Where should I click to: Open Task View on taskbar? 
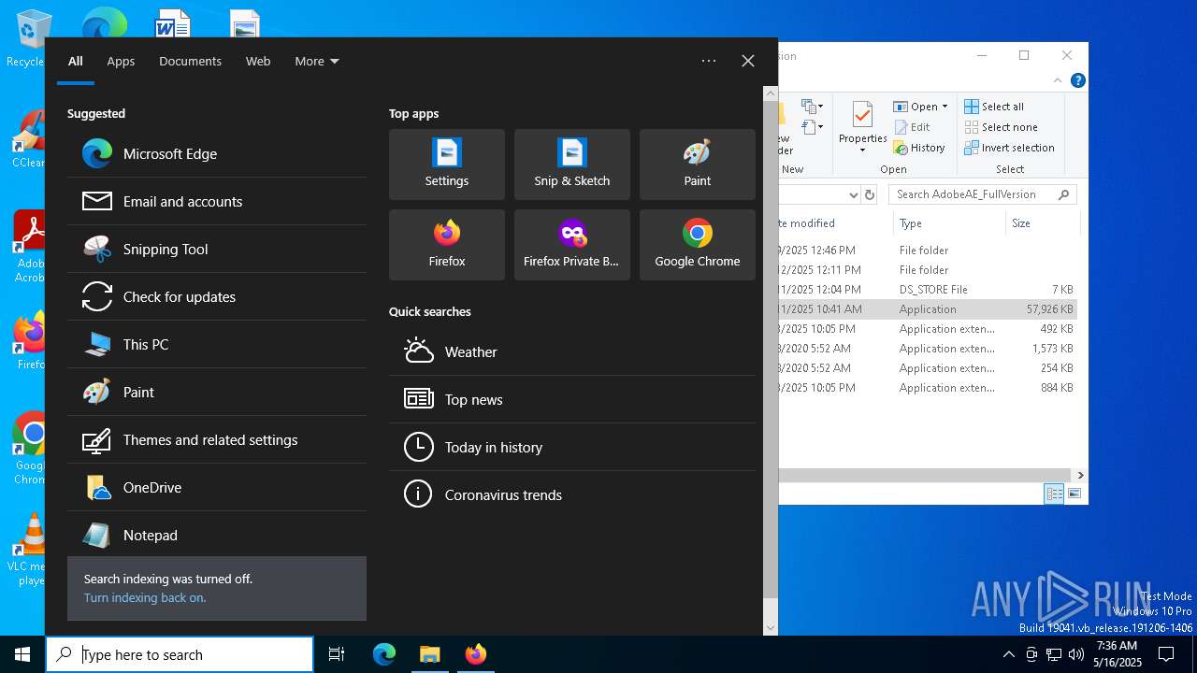coord(337,654)
